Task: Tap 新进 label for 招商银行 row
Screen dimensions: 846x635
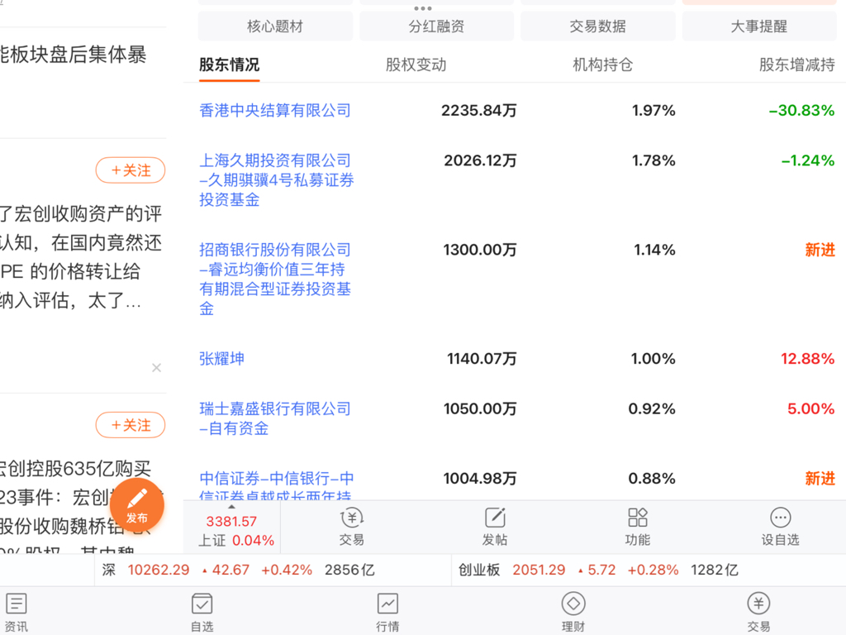Action: coord(820,250)
